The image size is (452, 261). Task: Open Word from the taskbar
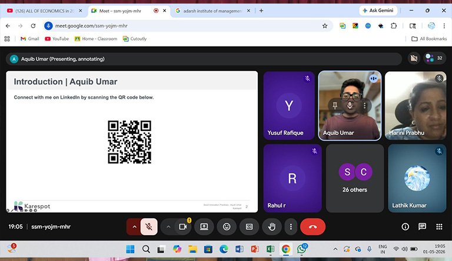click(240, 249)
